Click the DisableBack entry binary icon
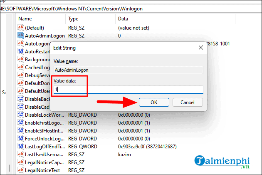This screenshot has width=262, height=175. 20,99
